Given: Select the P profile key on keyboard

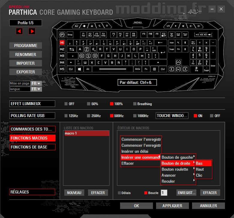Looking at the screenshot, I should pos(62,35).
